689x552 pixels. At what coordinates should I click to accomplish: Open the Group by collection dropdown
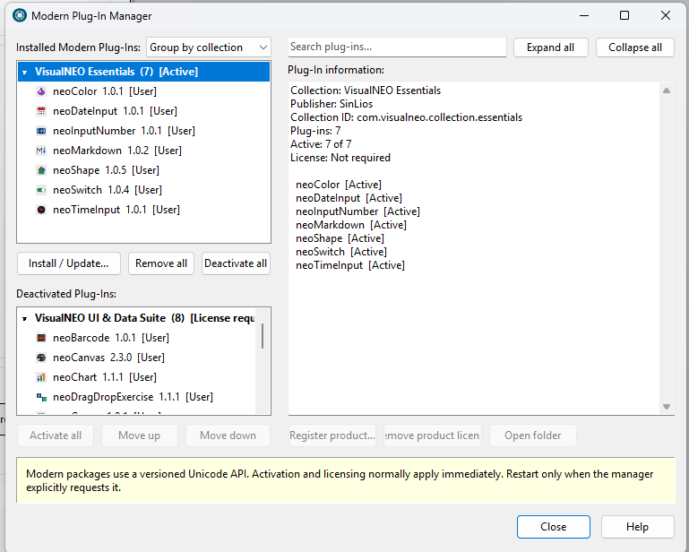click(x=209, y=47)
